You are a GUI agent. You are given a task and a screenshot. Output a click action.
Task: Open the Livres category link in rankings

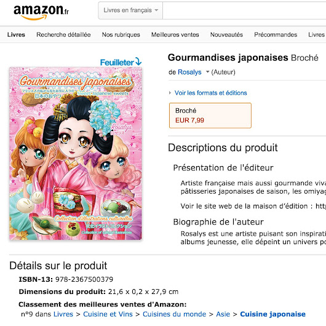point(63,314)
